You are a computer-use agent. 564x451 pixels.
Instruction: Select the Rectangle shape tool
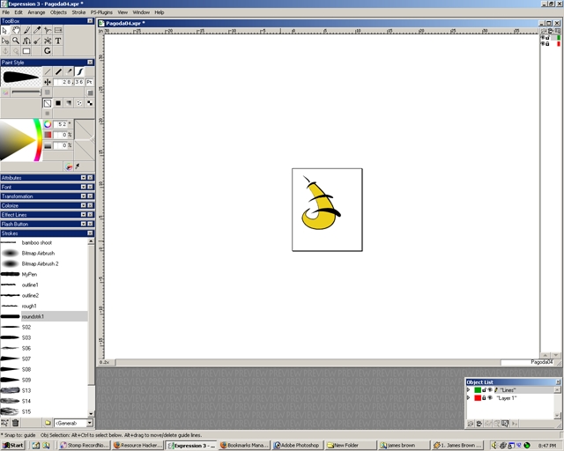(x=26, y=51)
